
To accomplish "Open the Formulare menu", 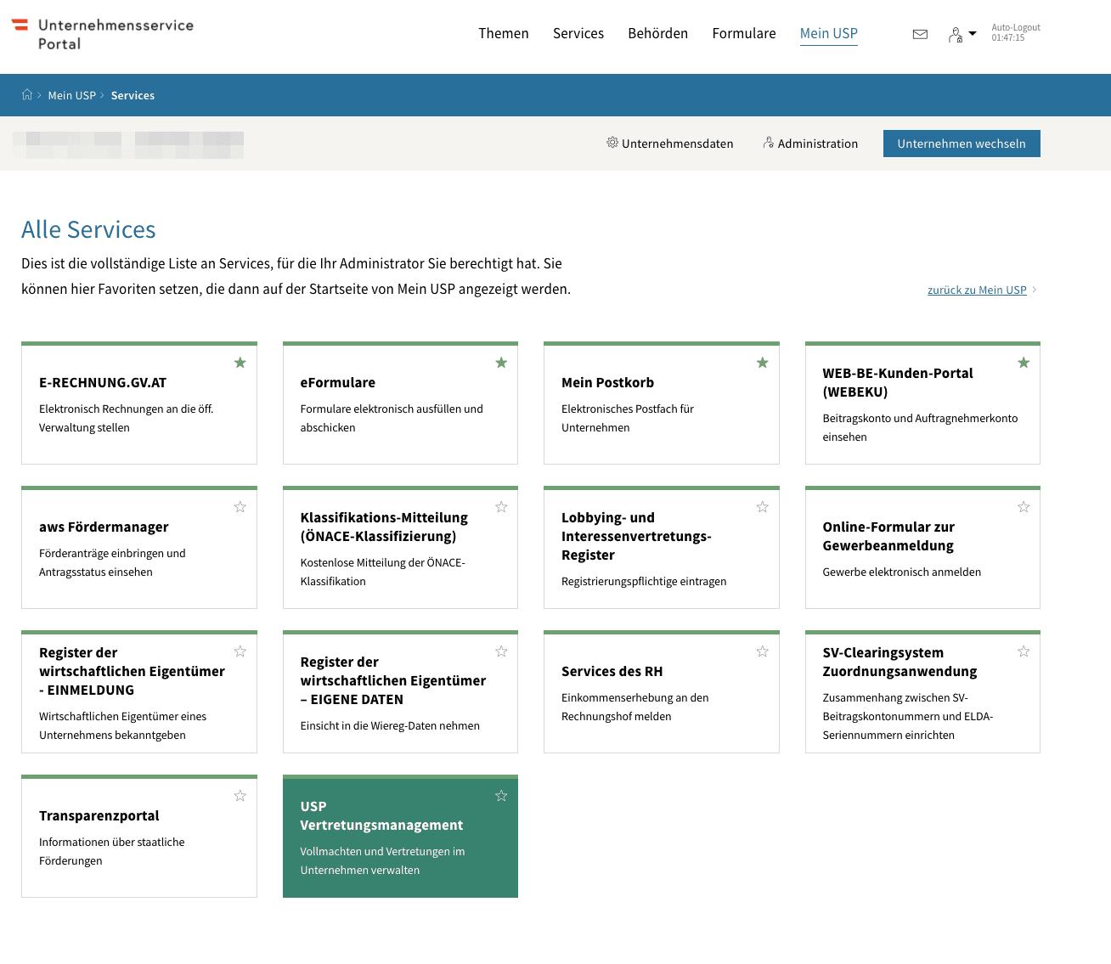I will tap(744, 33).
